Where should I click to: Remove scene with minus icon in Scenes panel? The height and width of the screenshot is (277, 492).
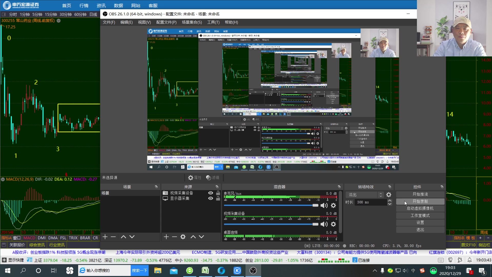click(113, 237)
